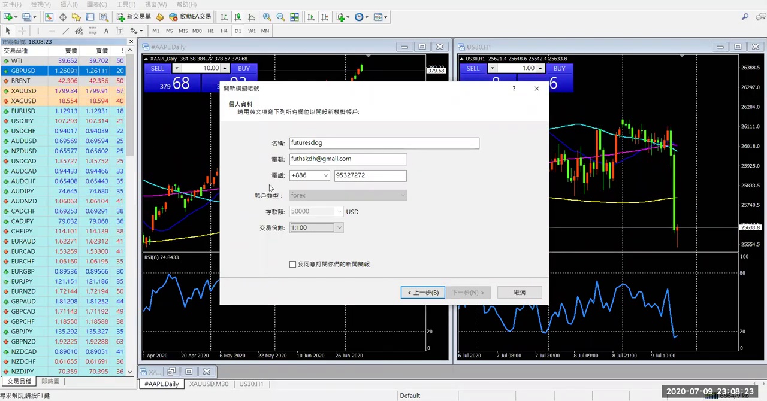Click the 上一步(B) back button

422,293
